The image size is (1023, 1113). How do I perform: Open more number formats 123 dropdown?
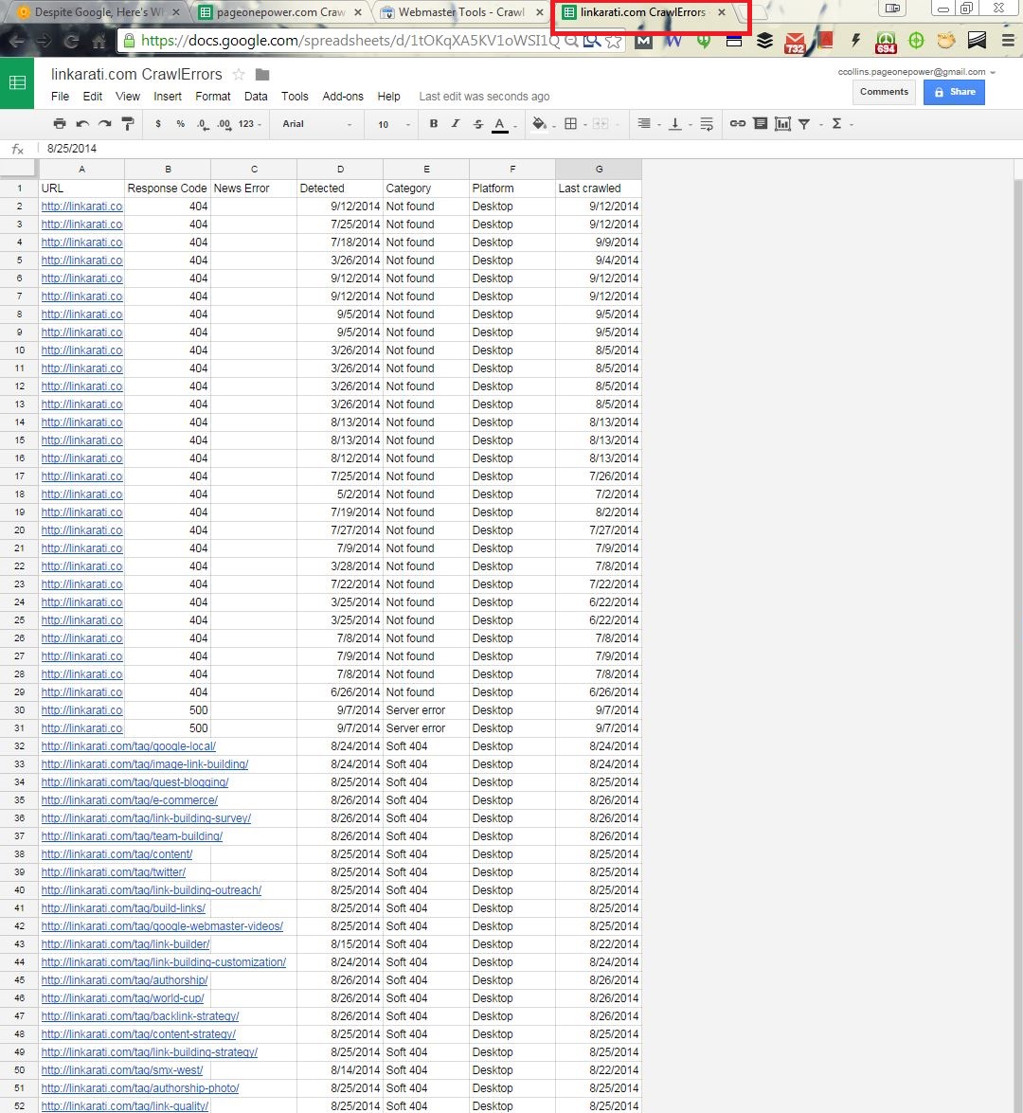pos(249,123)
